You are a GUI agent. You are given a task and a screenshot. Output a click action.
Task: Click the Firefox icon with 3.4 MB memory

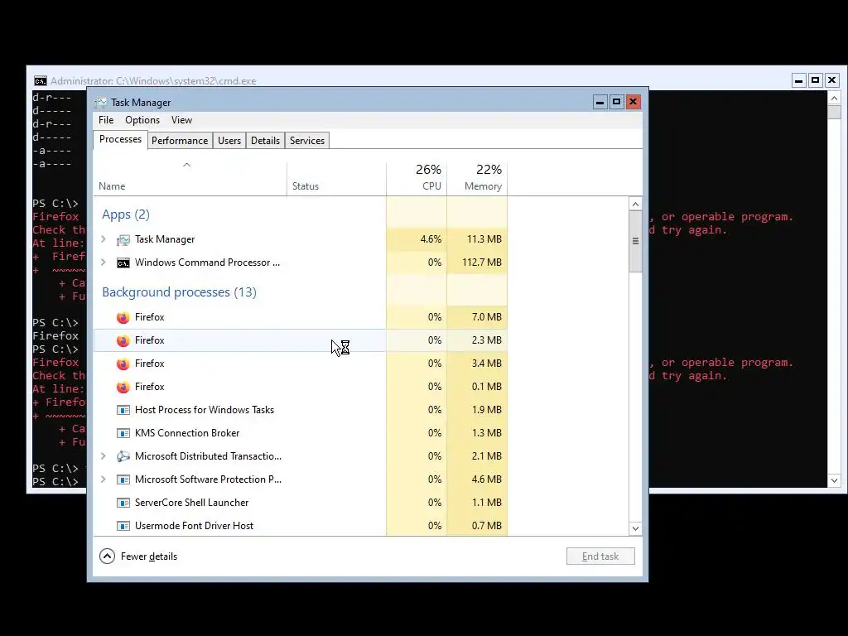pos(123,364)
